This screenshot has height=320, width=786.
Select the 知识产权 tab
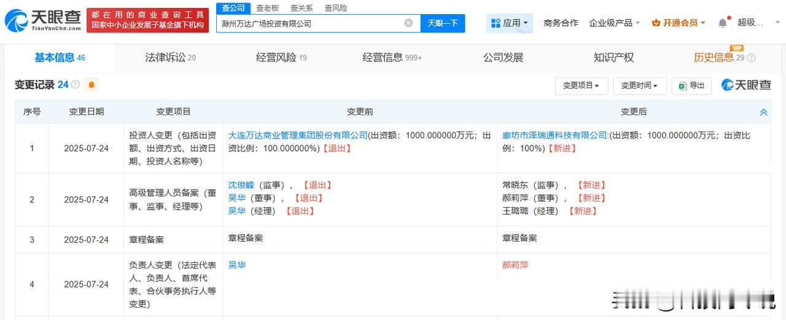[x=613, y=58]
